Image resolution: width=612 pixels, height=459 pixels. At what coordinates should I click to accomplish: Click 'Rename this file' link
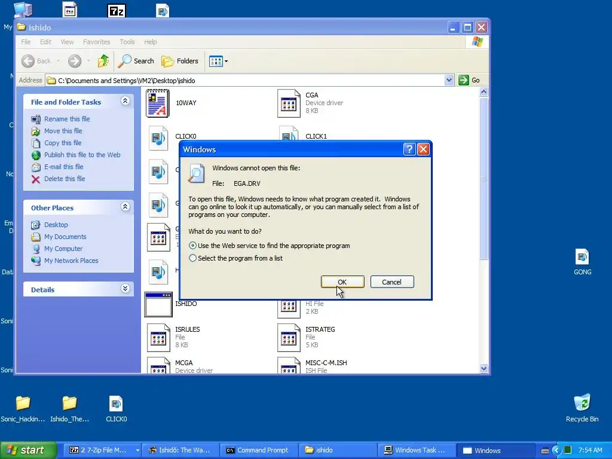[67, 119]
